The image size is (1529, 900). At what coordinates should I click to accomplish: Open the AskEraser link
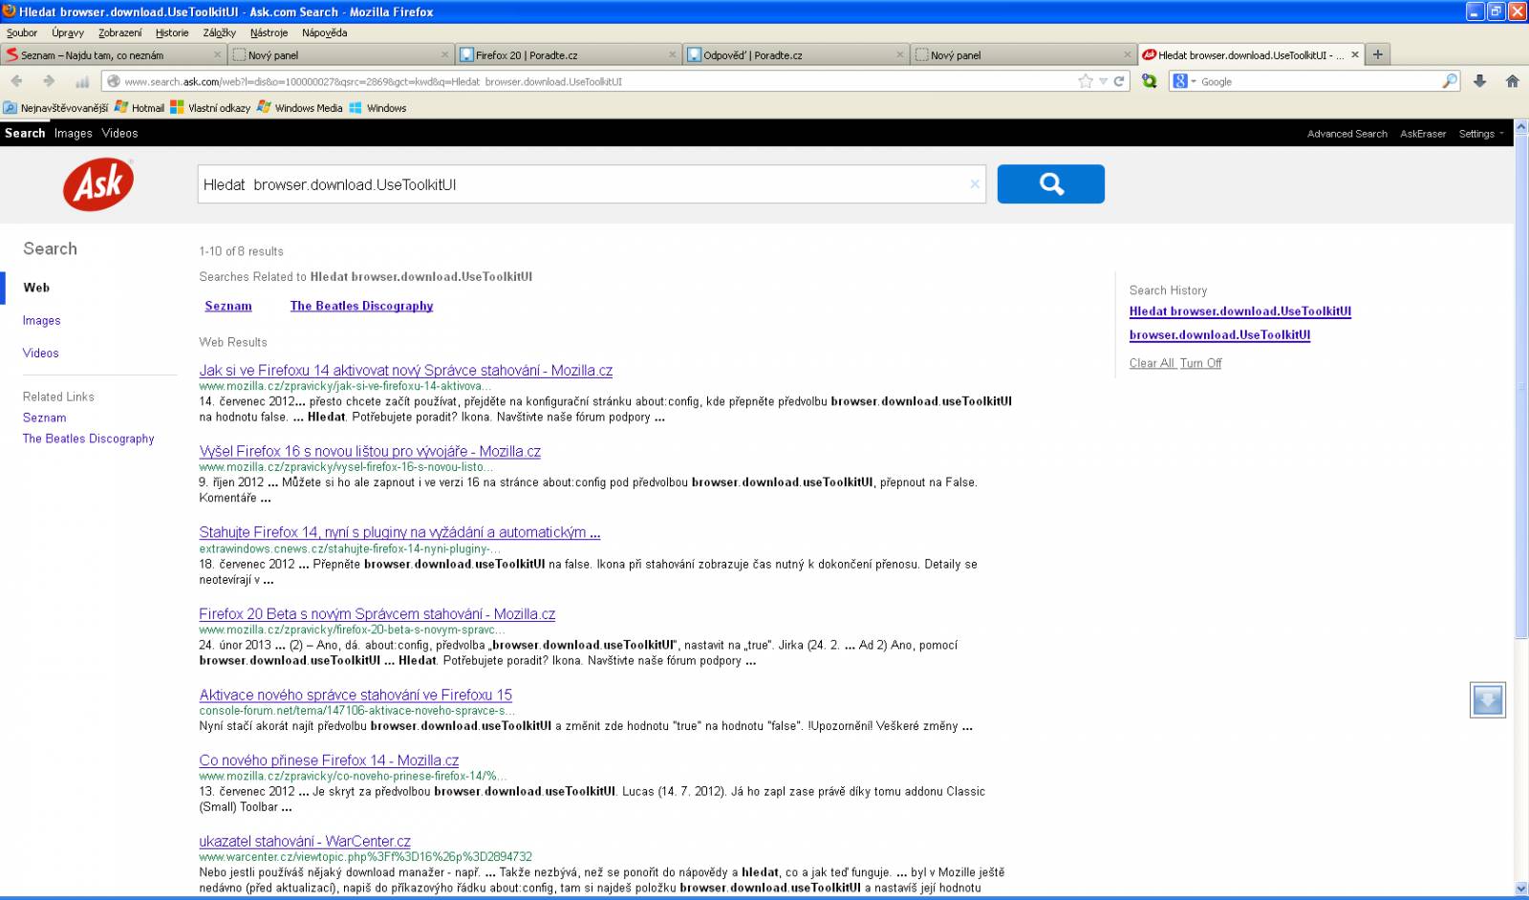(1423, 134)
